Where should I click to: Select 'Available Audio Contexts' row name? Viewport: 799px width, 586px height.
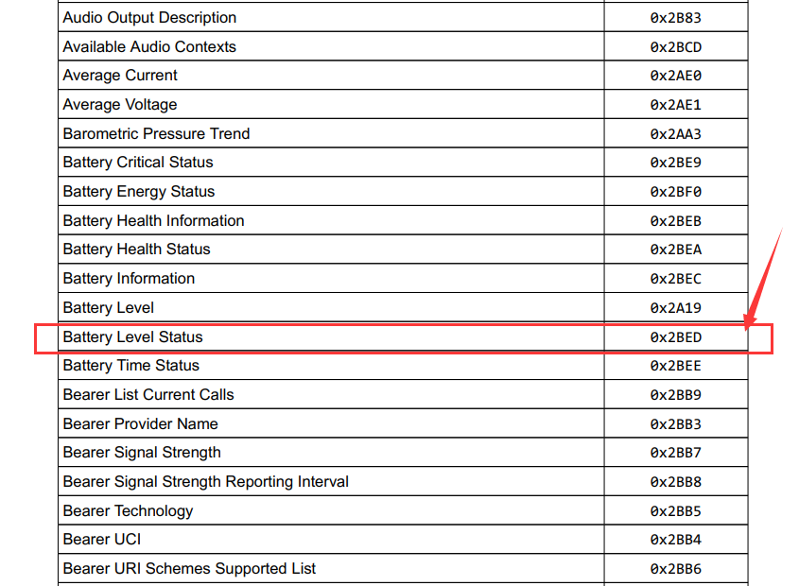(149, 46)
